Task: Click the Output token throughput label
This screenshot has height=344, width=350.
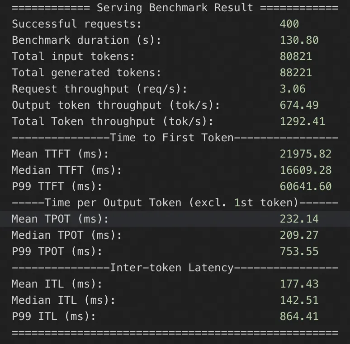Action: click(x=116, y=105)
